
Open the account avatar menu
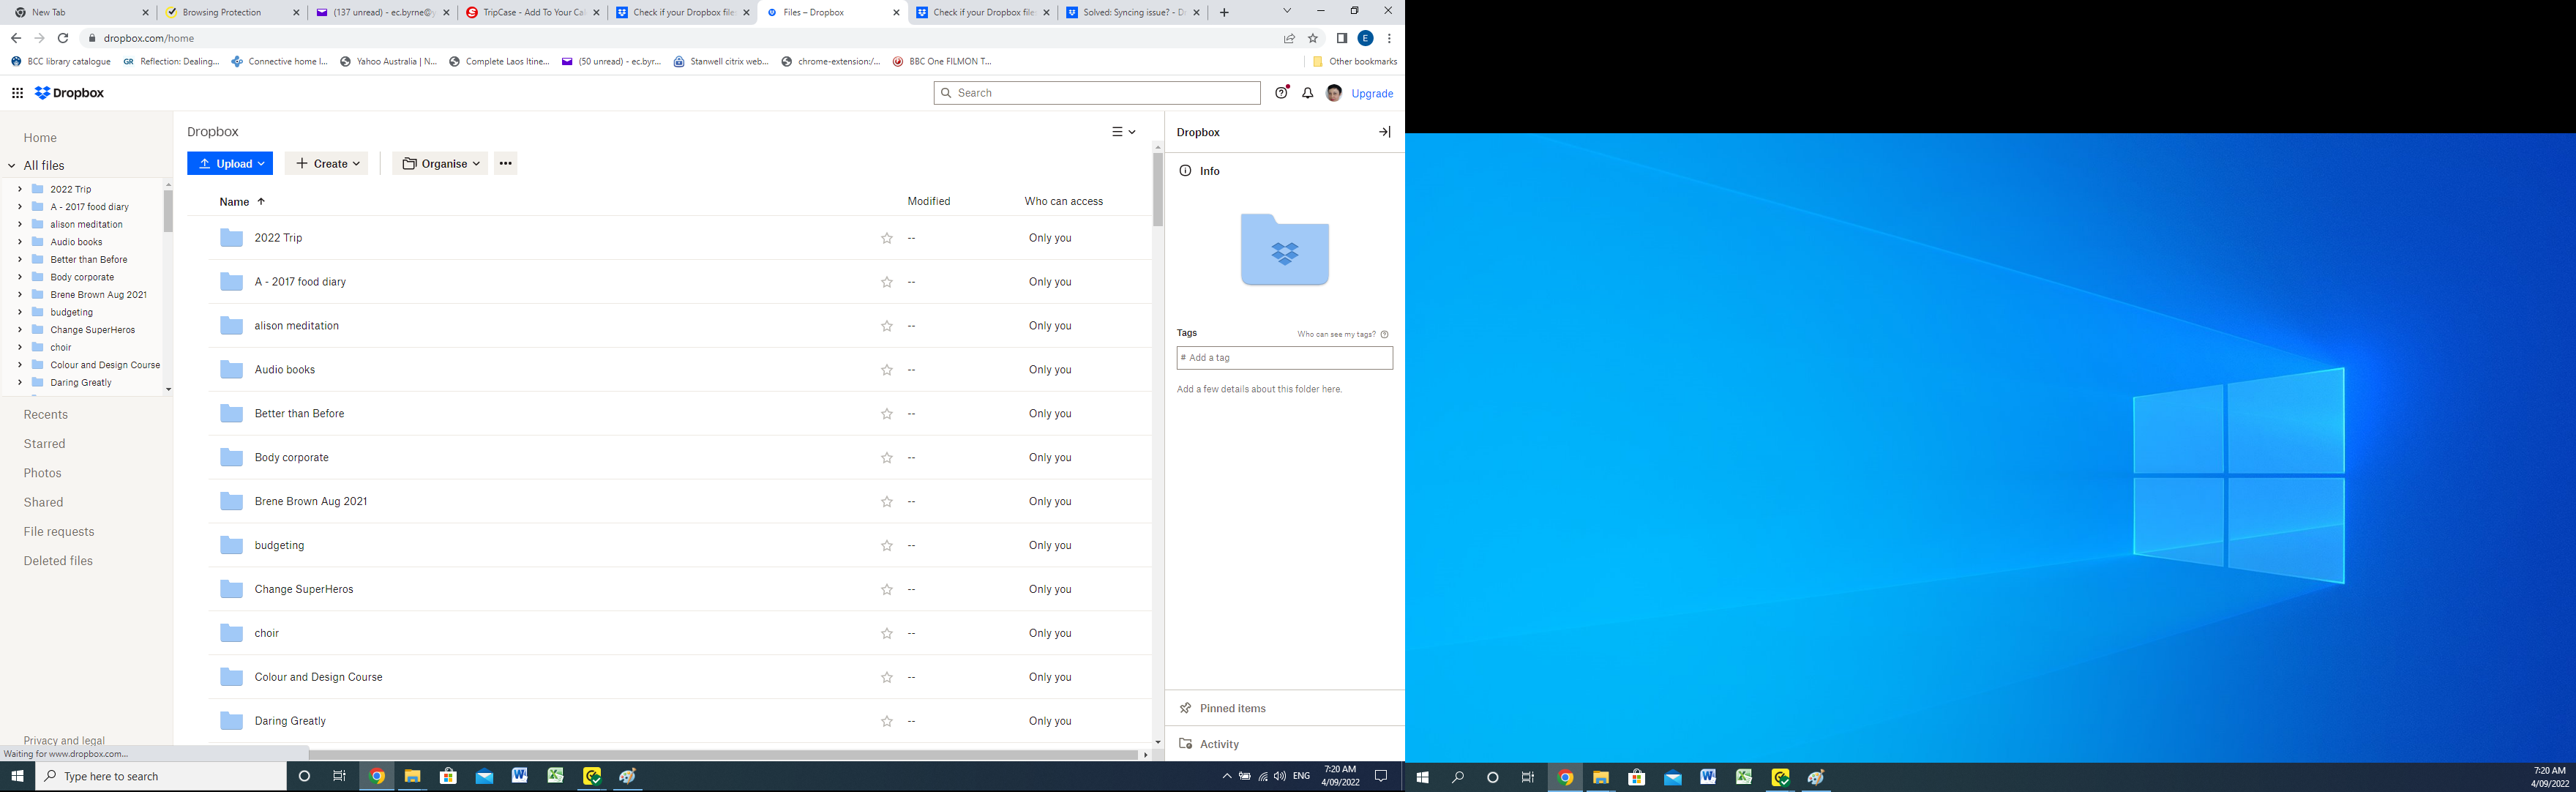[x=1333, y=93]
